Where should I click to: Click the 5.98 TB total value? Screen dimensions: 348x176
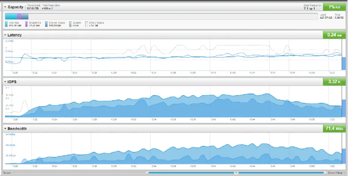339,18
